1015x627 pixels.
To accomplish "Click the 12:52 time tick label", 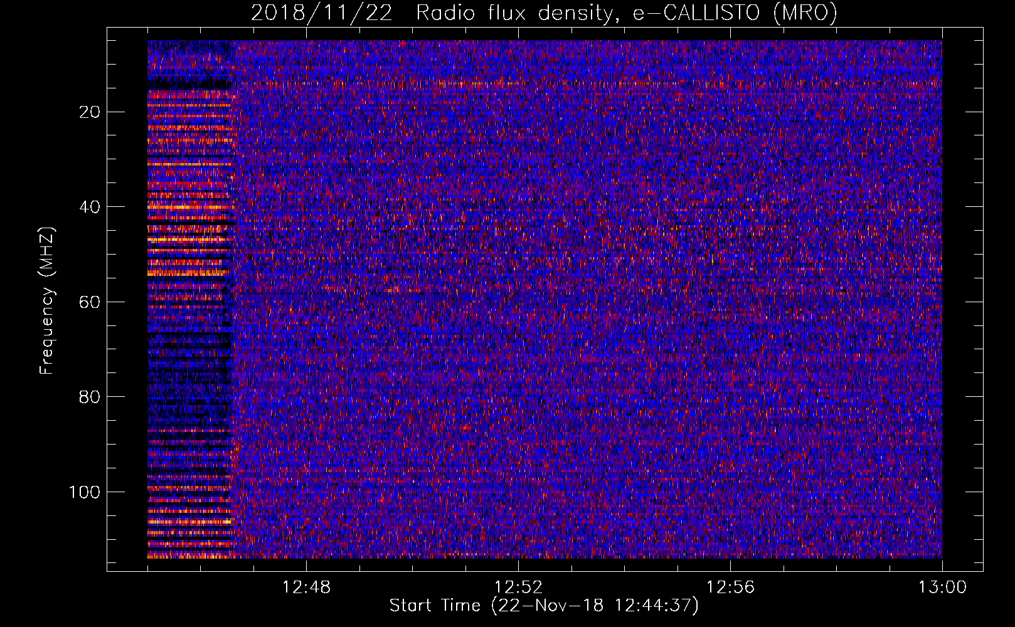I will pyautogui.click(x=518, y=587).
